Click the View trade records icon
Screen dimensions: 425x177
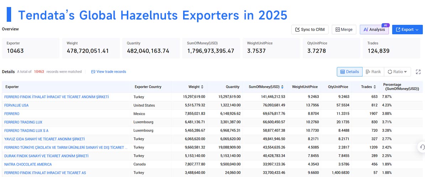click(x=93, y=72)
